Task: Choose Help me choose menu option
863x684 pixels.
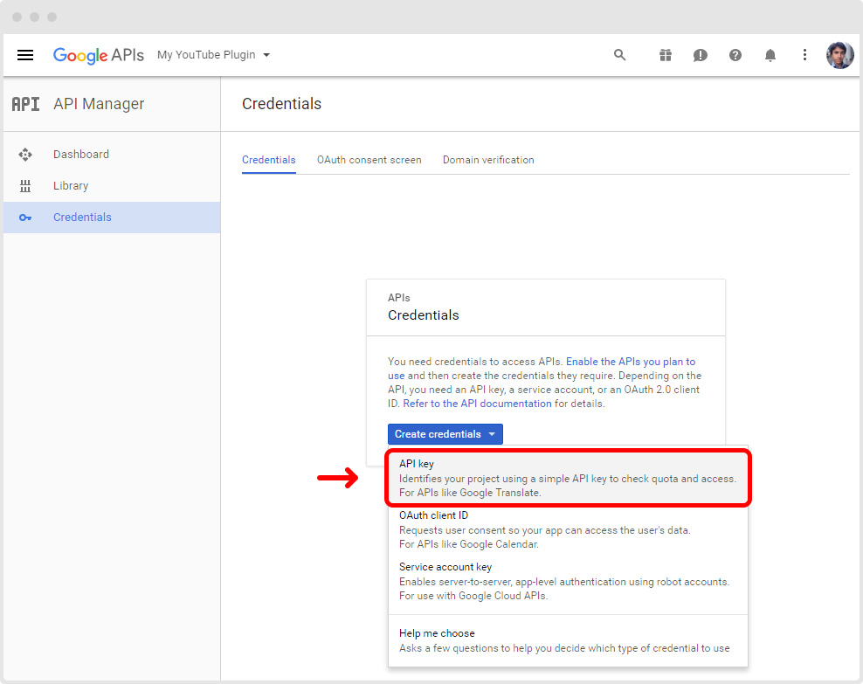Action: (x=568, y=640)
